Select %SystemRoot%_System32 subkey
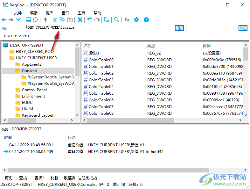The image size is (250, 189). point(51,77)
